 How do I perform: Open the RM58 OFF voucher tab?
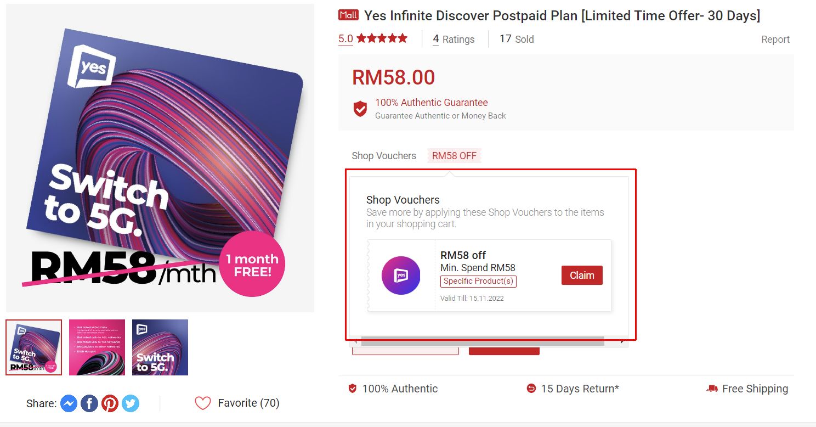tap(454, 156)
